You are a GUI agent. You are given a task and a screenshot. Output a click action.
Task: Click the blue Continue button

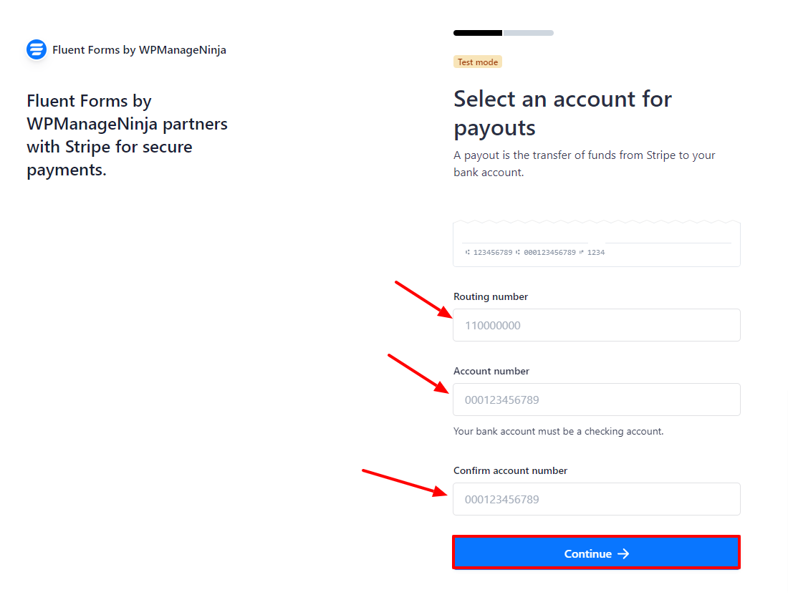click(597, 553)
